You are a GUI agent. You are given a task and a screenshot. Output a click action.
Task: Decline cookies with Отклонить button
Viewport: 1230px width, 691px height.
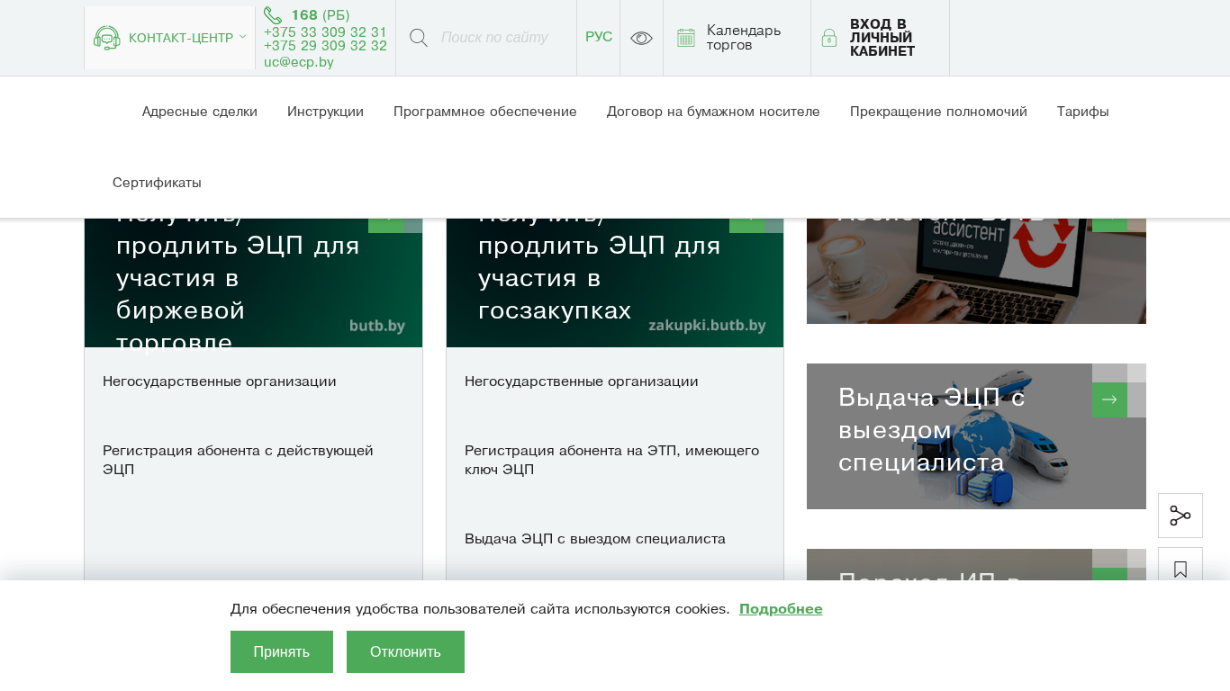point(405,652)
